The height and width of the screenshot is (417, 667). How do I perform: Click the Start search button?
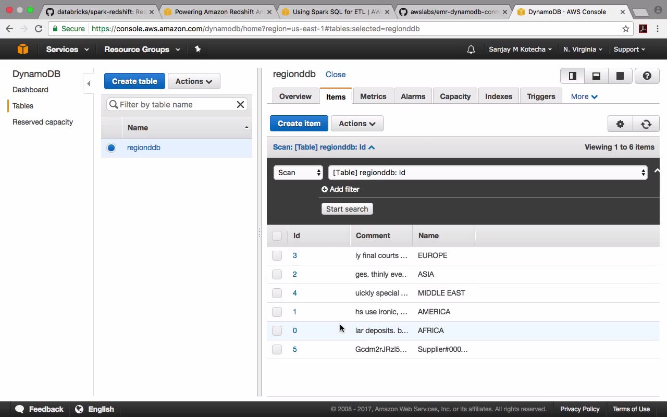click(x=347, y=209)
